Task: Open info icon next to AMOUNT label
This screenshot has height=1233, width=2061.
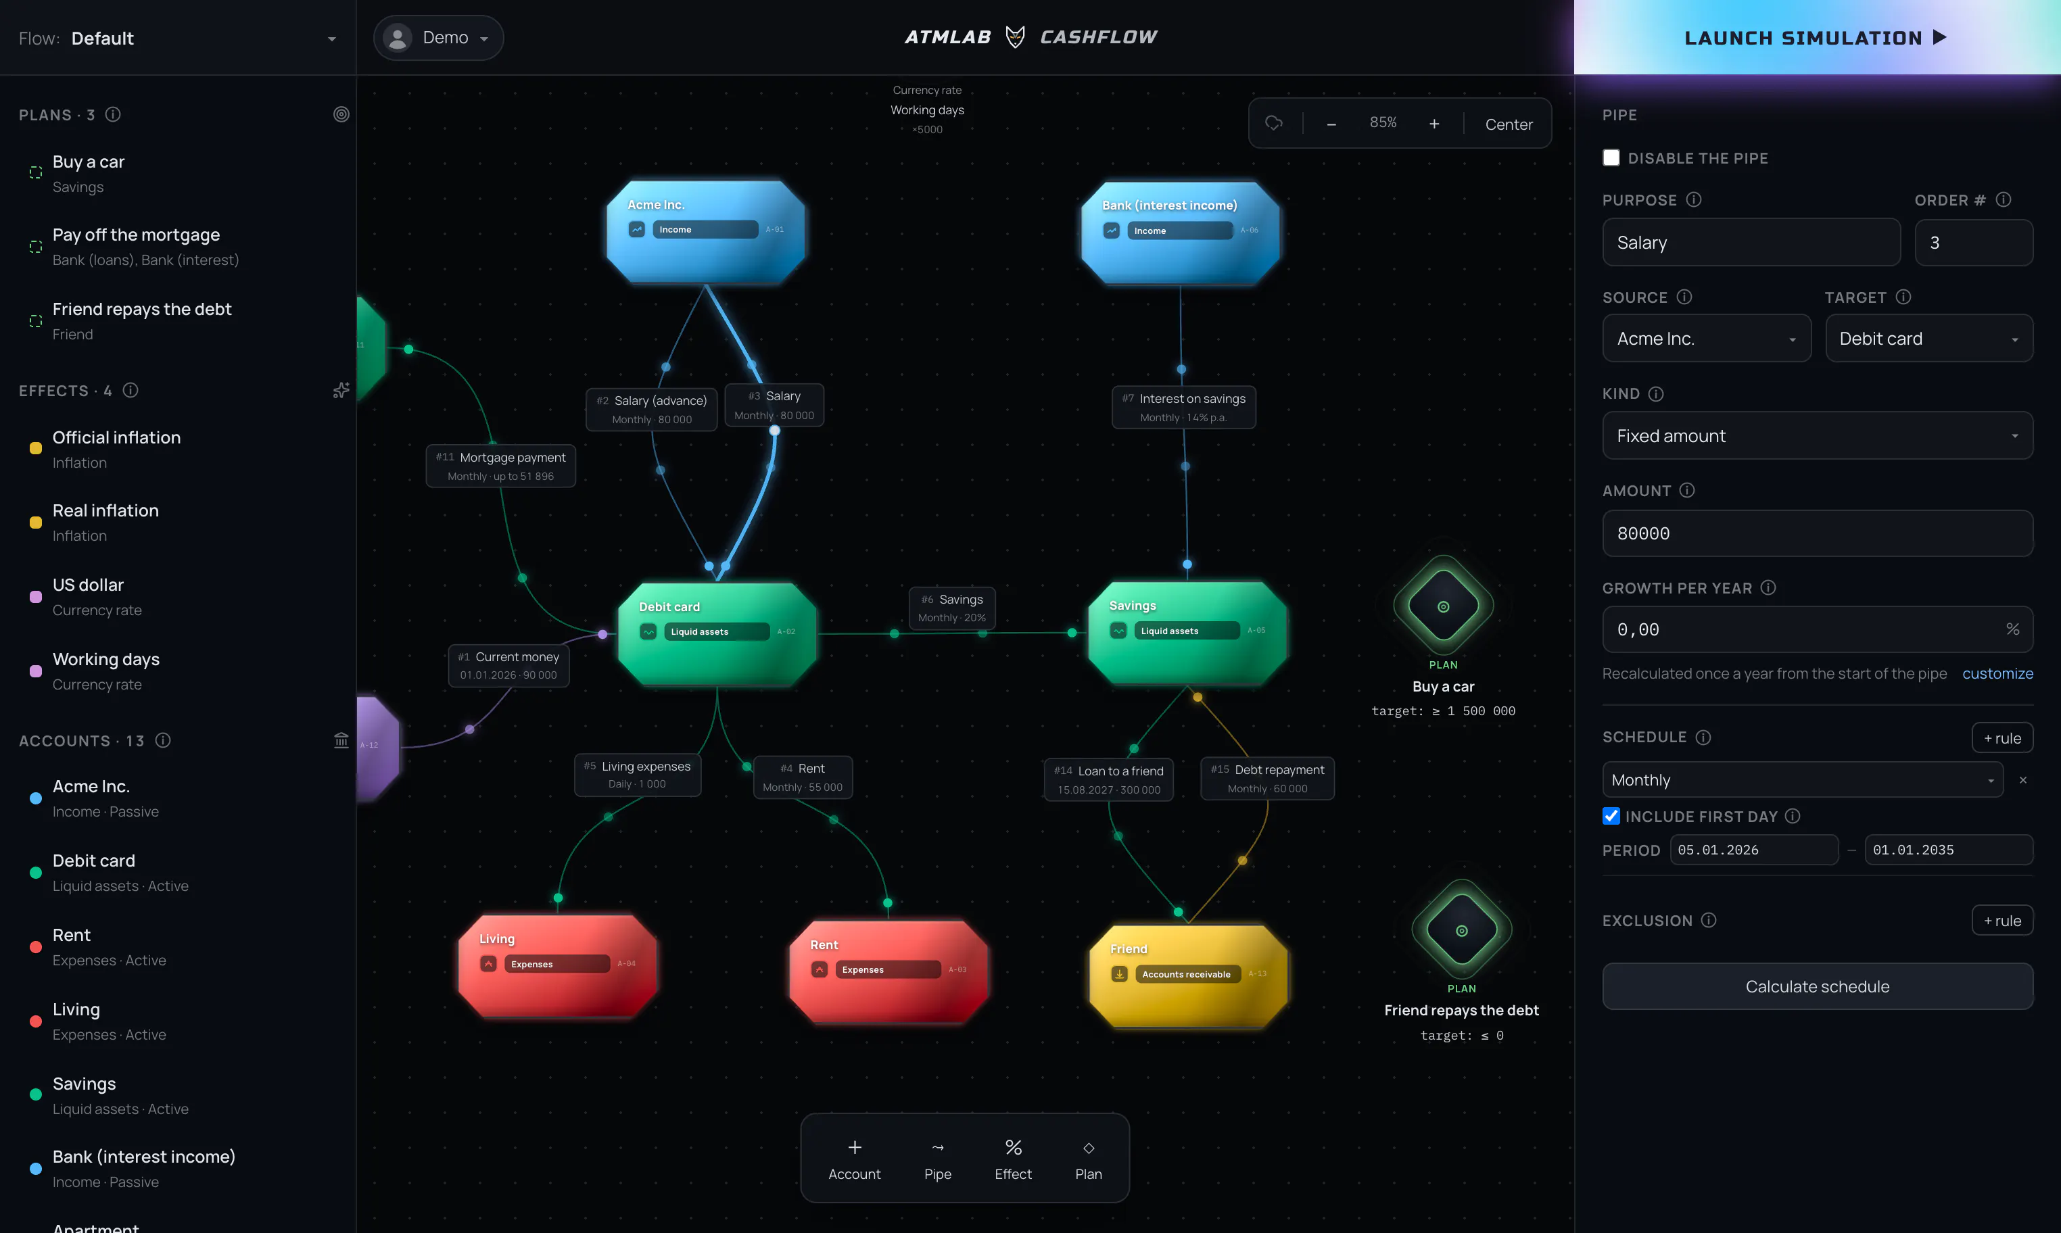Action: (1687, 490)
